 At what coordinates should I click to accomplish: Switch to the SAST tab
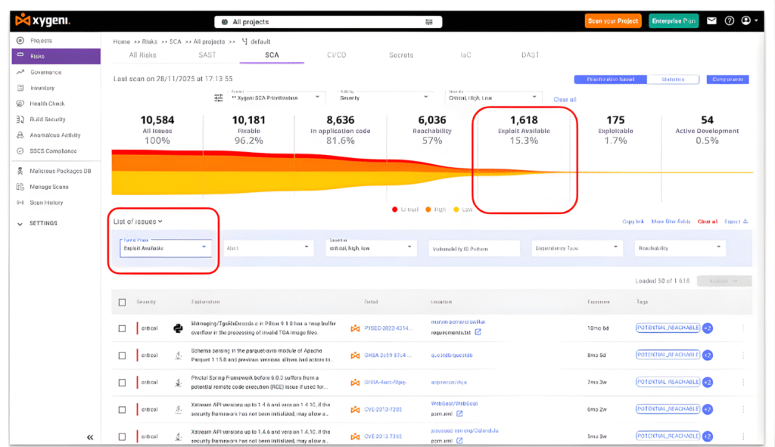(x=207, y=54)
